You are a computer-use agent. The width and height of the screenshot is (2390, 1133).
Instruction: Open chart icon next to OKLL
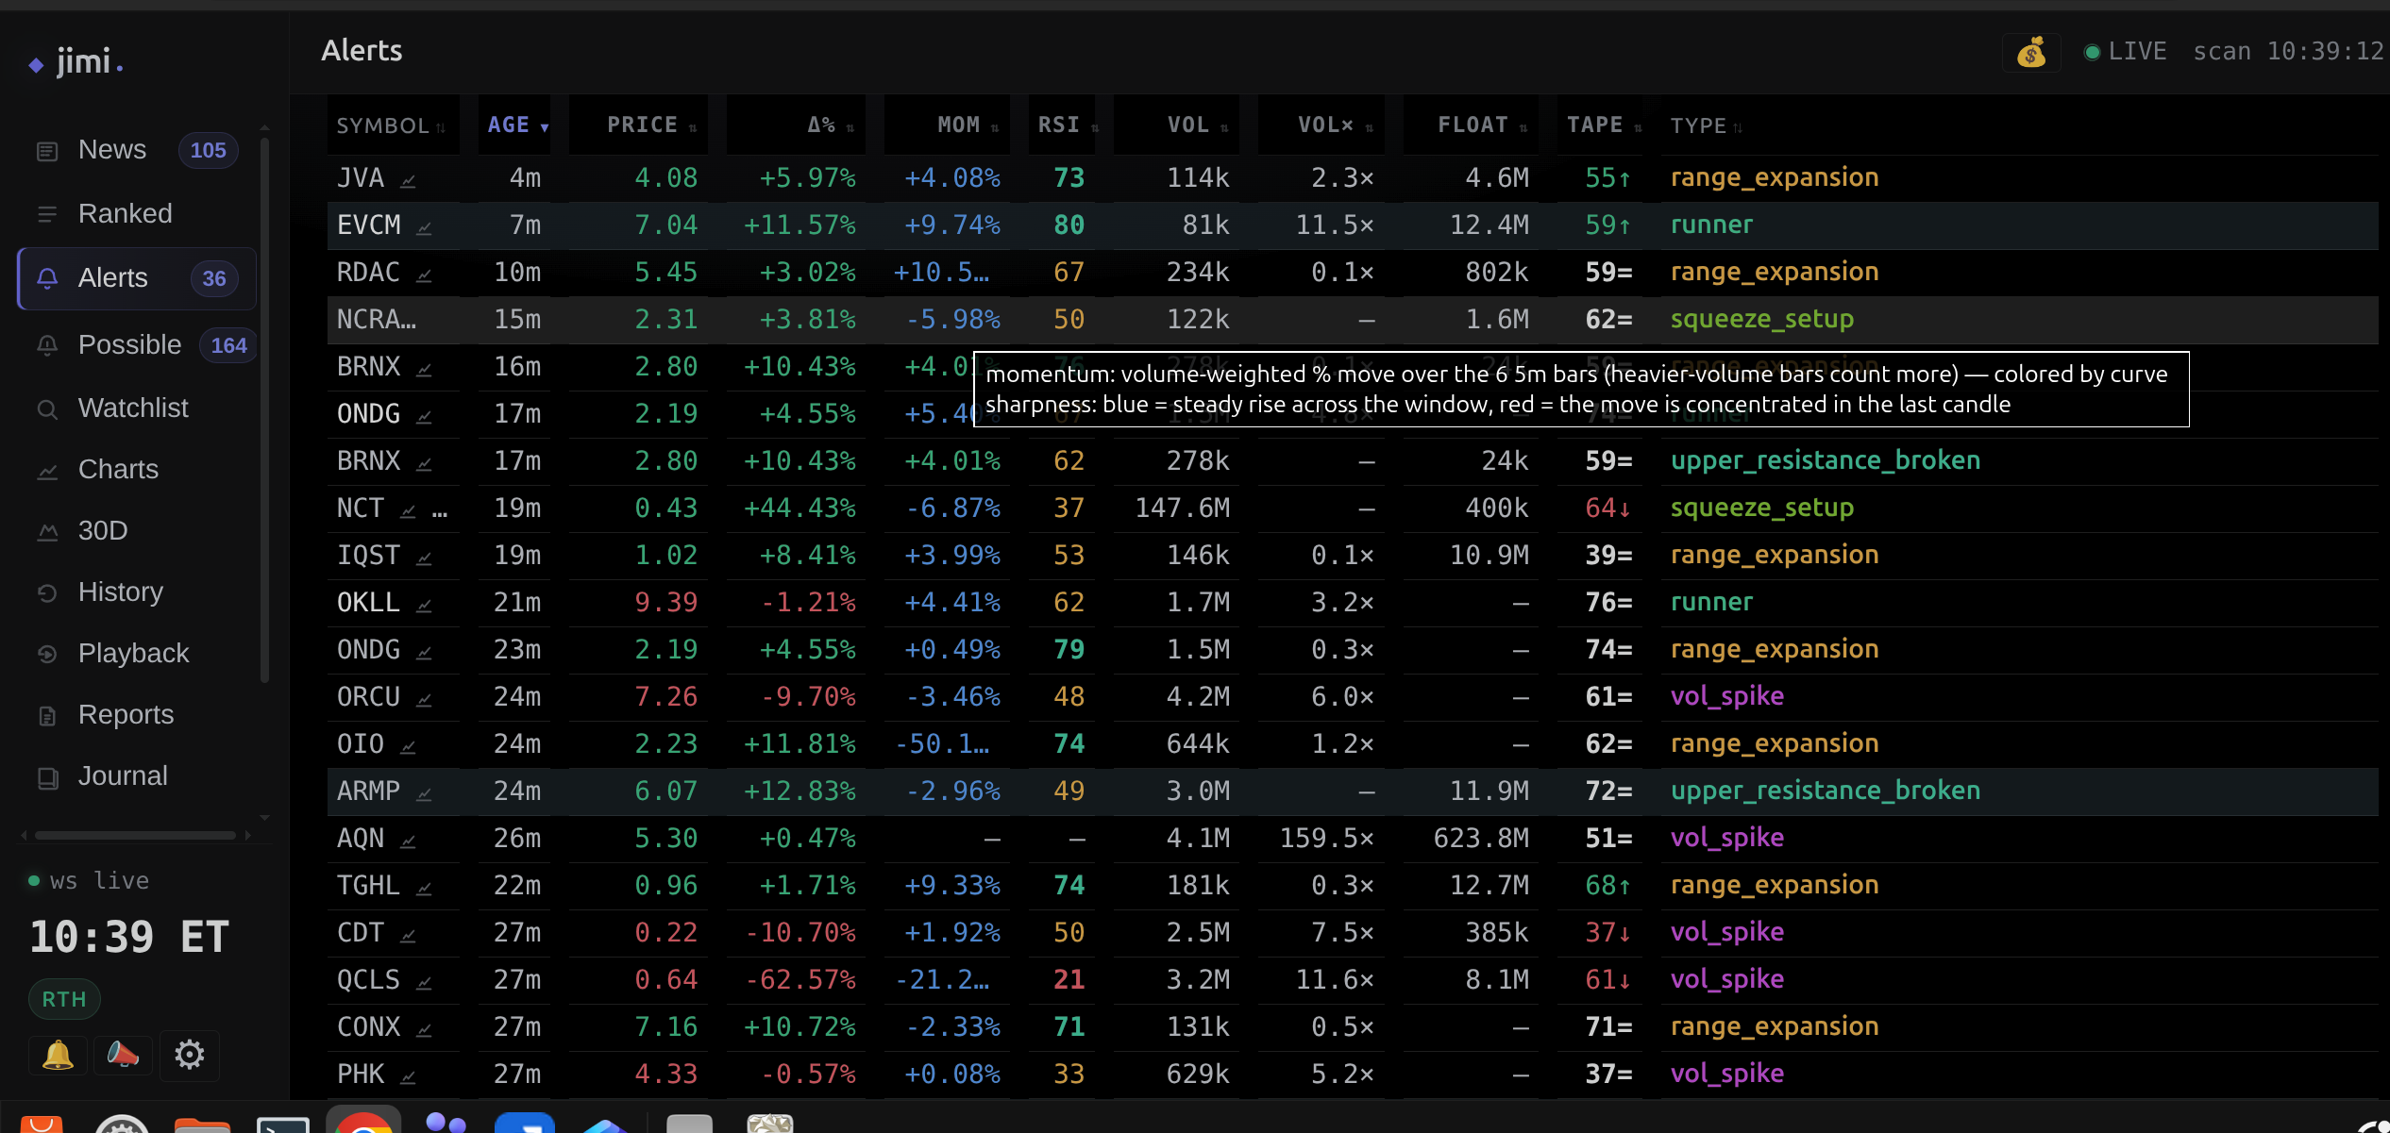point(424,604)
